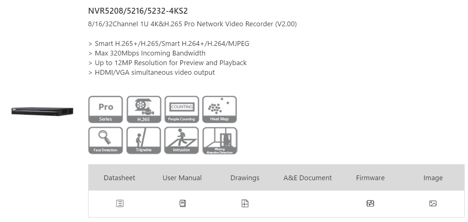Select the Drawings column header
Screen dimensions: 468x222
[245, 178]
